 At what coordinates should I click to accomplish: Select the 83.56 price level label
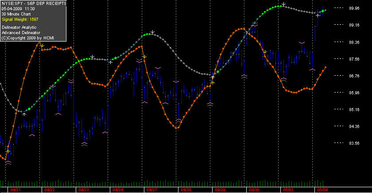[x=354, y=143]
